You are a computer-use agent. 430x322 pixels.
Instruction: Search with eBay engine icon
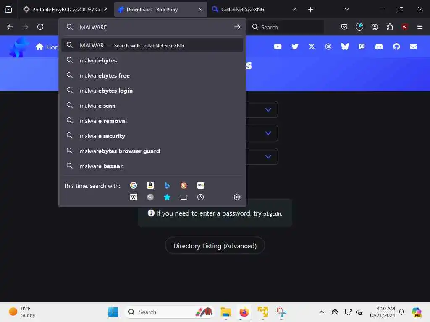[200, 185]
